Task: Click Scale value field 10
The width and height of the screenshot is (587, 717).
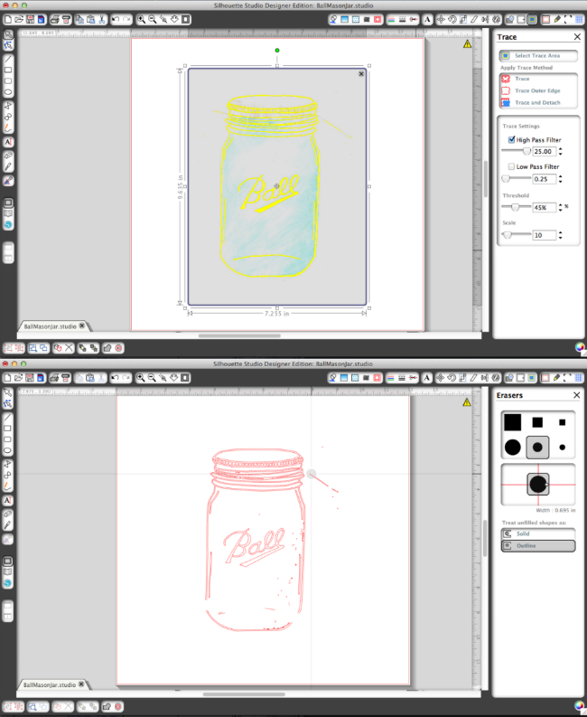Action: pyautogui.click(x=545, y=235)
